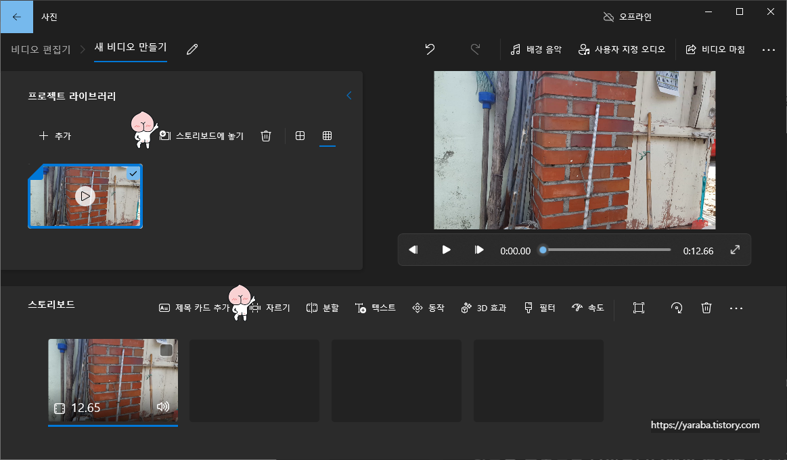This screenshot has width=787, height=460.
Task: Switch library to medium thumbnail view
Action: point(300,136)
